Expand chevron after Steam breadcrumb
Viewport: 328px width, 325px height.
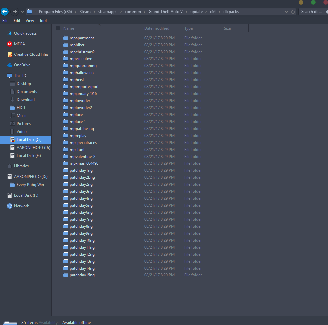click(94, 12)
